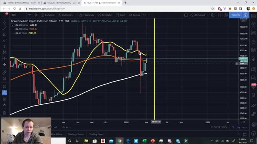Click the All date range button
Image resolution: width=257 pixels, height=144 pixels.
click(x=55, y=127)
